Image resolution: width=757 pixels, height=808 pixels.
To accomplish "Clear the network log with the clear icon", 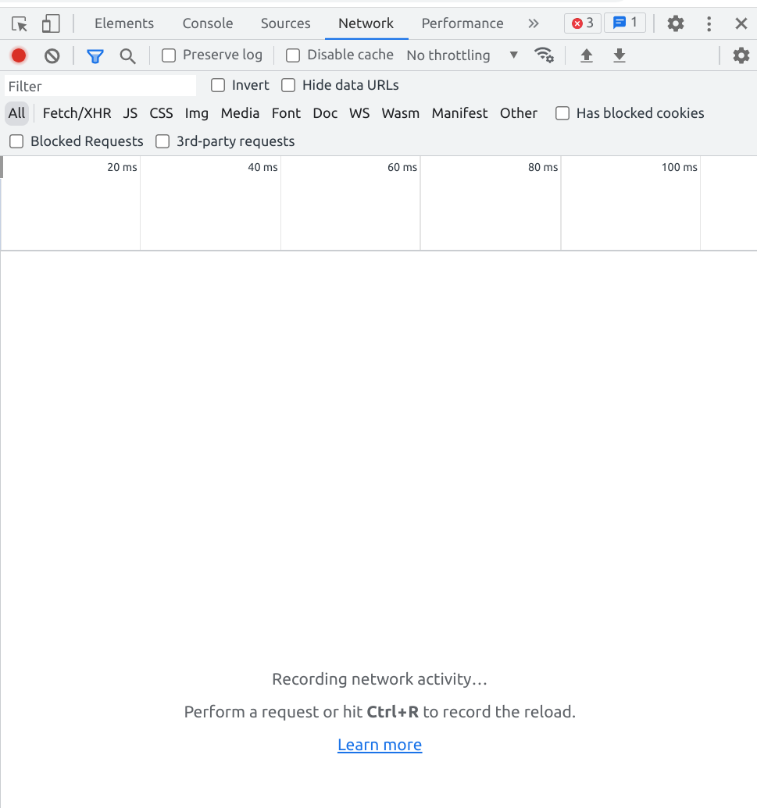I will tap(51, 55).
